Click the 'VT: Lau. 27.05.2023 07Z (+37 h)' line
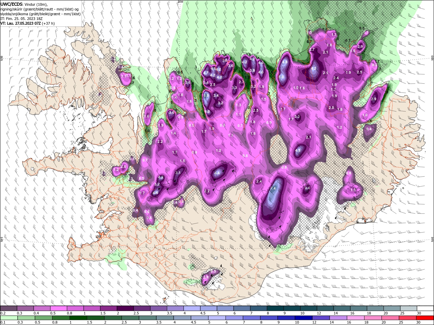 click(28, 23)
